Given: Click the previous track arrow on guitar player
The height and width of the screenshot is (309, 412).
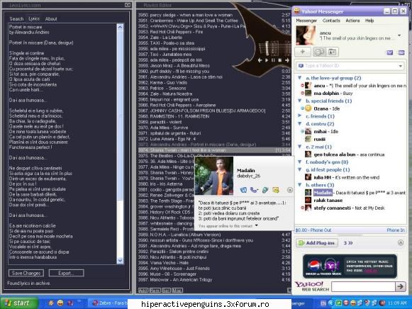Looking at the screenshot, I should click(x=260, y=60).
